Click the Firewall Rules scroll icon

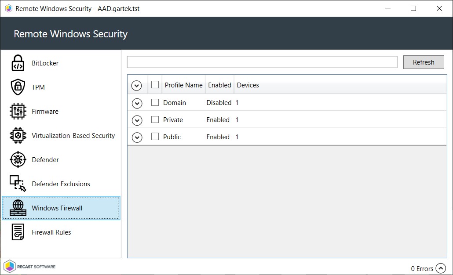[x=18, y=232]
